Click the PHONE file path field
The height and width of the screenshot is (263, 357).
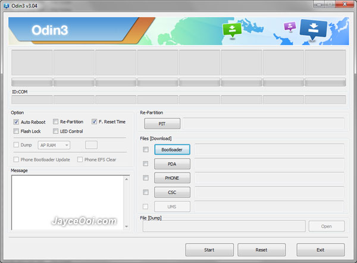pos(270,178)
